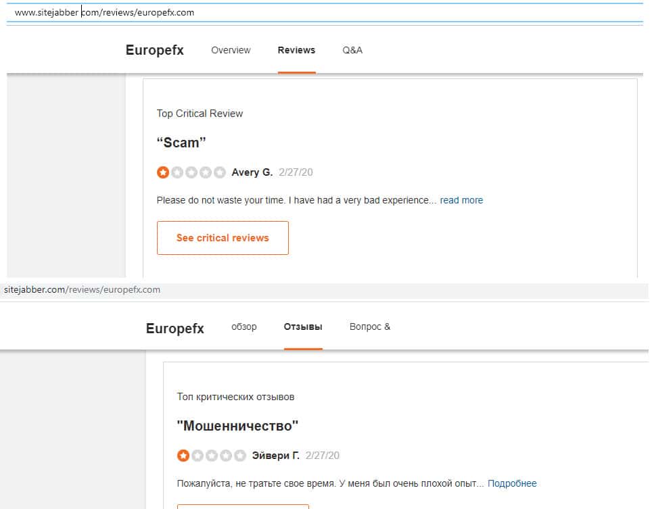This screenshot has height=509, width=650.
Task: Click the "Мошенничество" review title
Action: [x=237, y=426]
